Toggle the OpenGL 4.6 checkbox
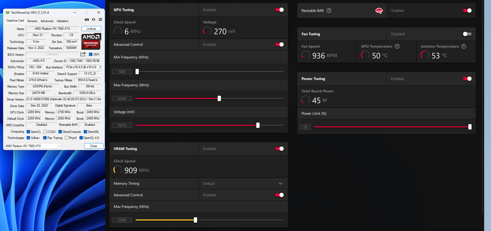 (x=81, y=138)
